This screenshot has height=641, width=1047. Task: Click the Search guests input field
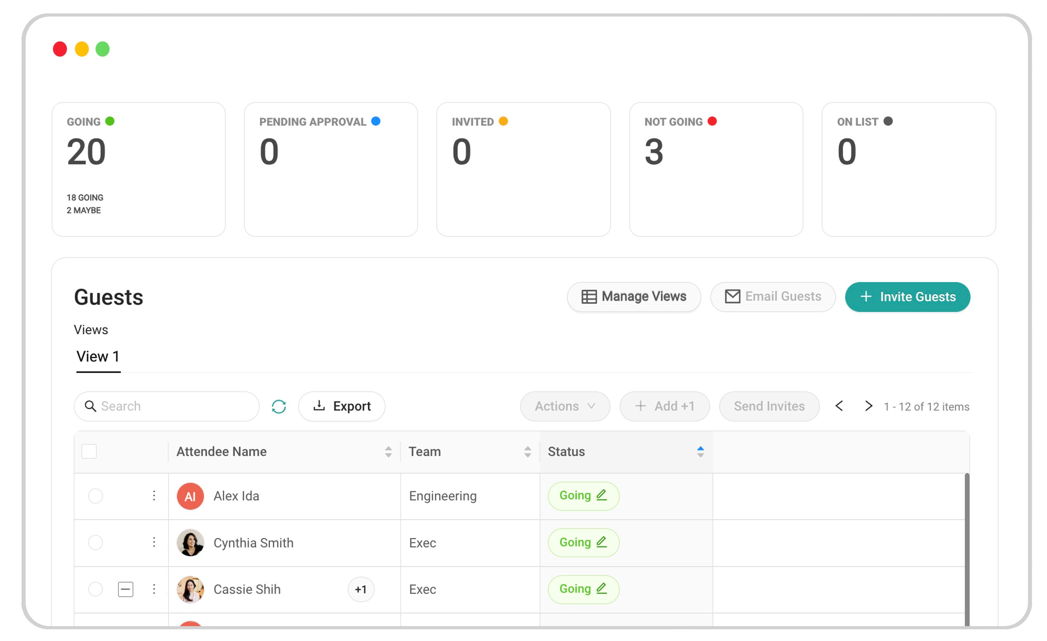tap(174, 407)
